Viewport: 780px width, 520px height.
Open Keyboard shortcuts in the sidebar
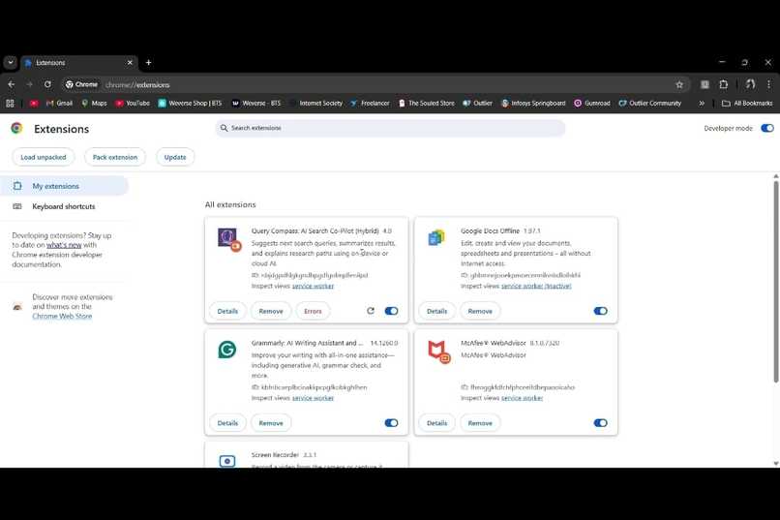click(x=64, y=206)
